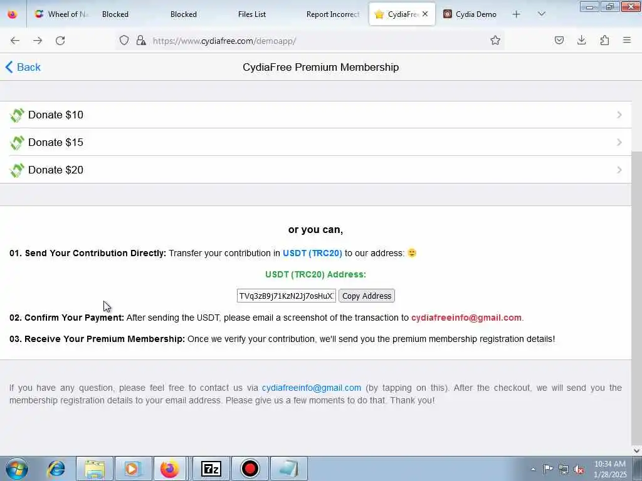642x481 pixels.
Task: Open the Firefox hamburger menu
Action: coord(627,40)
